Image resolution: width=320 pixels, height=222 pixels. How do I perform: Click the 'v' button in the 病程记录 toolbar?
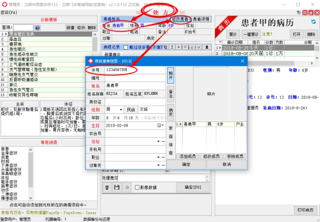pyautogui.click(x=198, y=47)
